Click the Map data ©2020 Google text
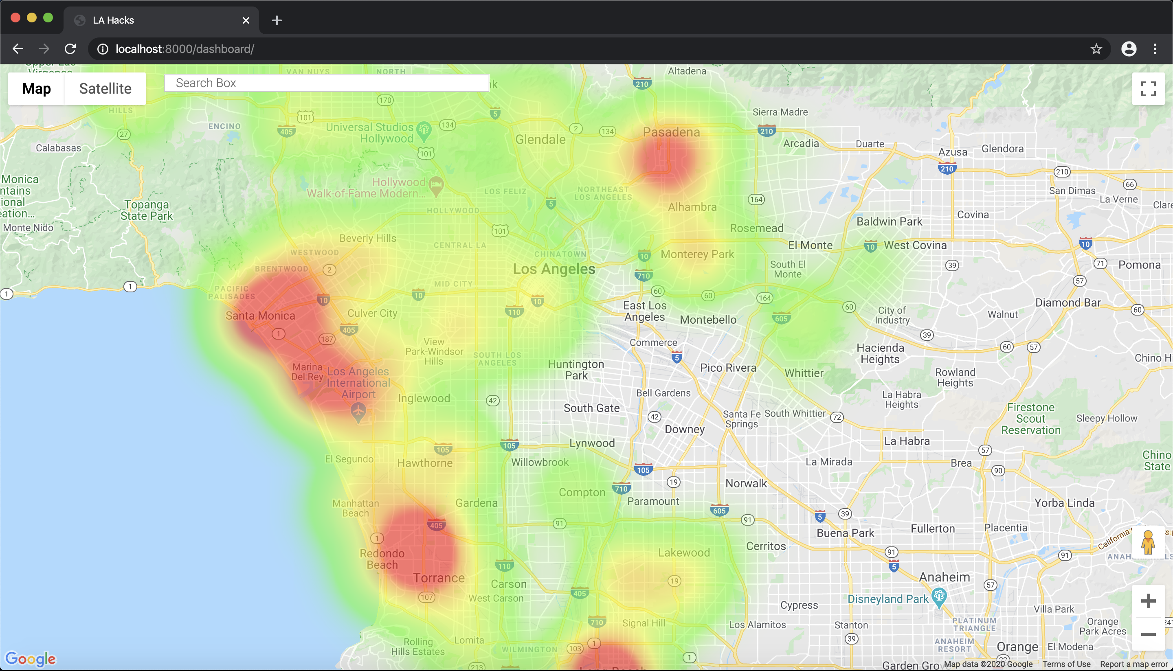Screen dimensions: 1173x671 point(988,664)
